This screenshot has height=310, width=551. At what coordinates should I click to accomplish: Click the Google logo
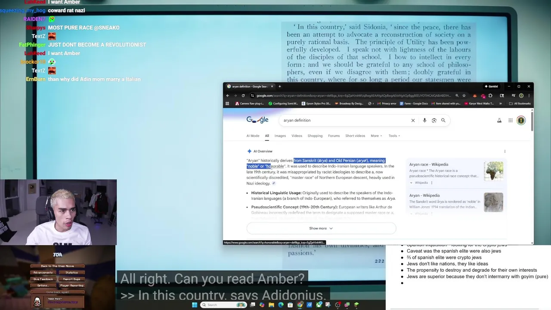(257, 120)
